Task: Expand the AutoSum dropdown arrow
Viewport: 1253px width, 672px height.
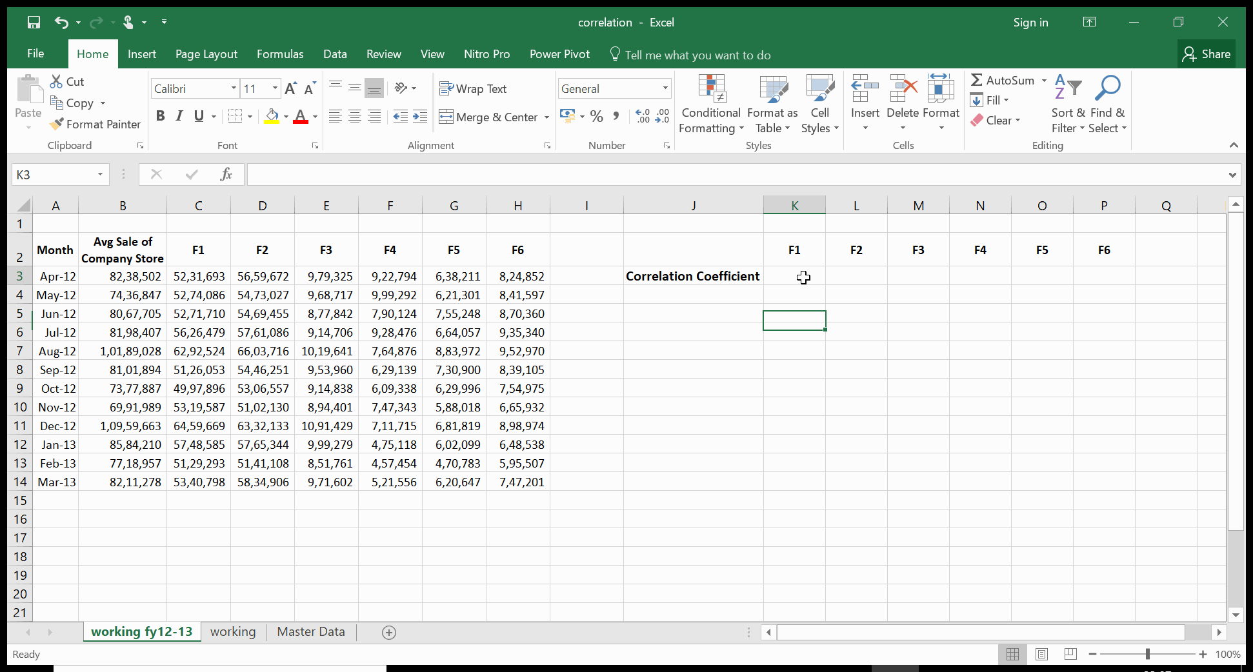Action: click(x=1044, y=81)
